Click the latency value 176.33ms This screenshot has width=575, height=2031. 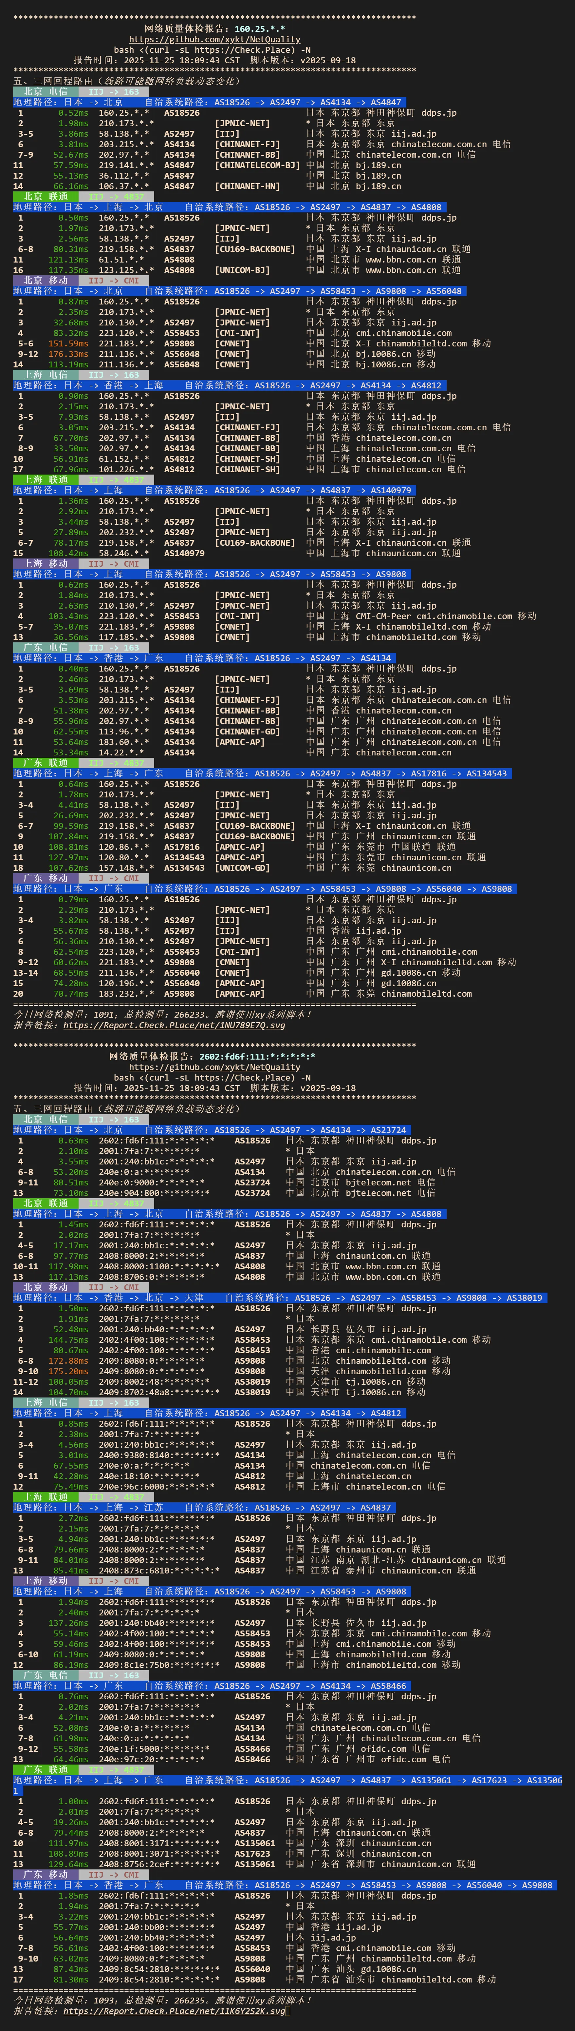[x=68, y=354]
